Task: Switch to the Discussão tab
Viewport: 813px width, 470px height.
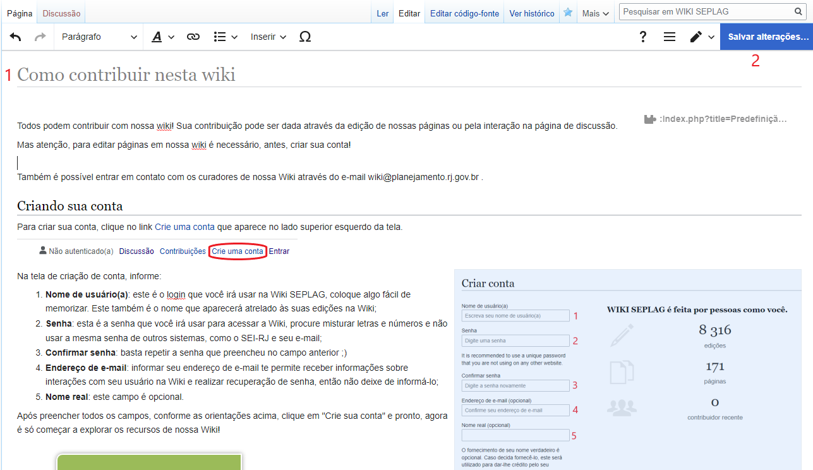Action: coord(61,13)
